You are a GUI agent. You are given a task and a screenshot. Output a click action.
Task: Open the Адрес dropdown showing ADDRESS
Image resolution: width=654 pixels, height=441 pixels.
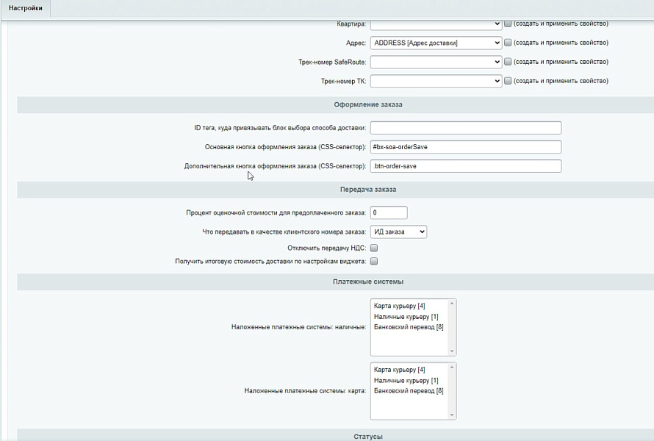(436, 43)
